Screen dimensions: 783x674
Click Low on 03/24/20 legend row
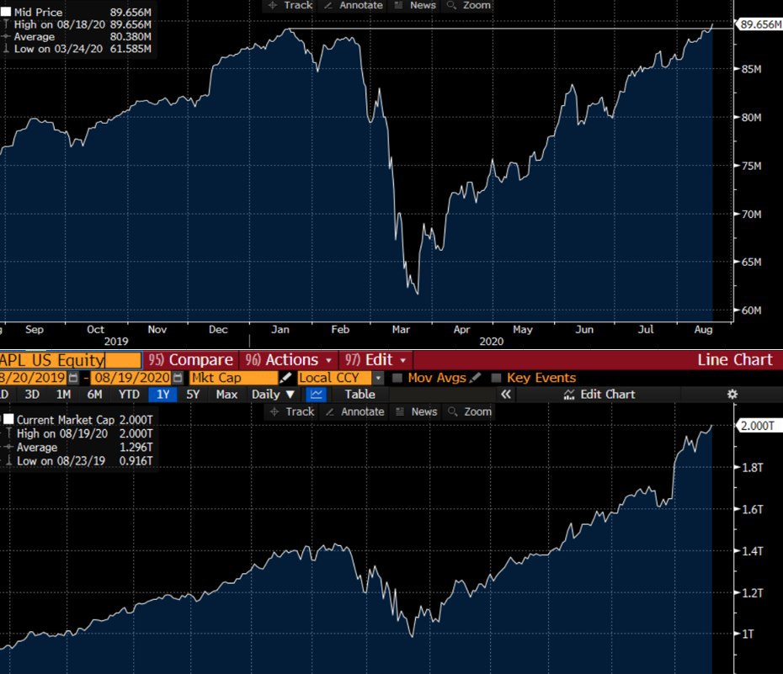pos(77,49)
